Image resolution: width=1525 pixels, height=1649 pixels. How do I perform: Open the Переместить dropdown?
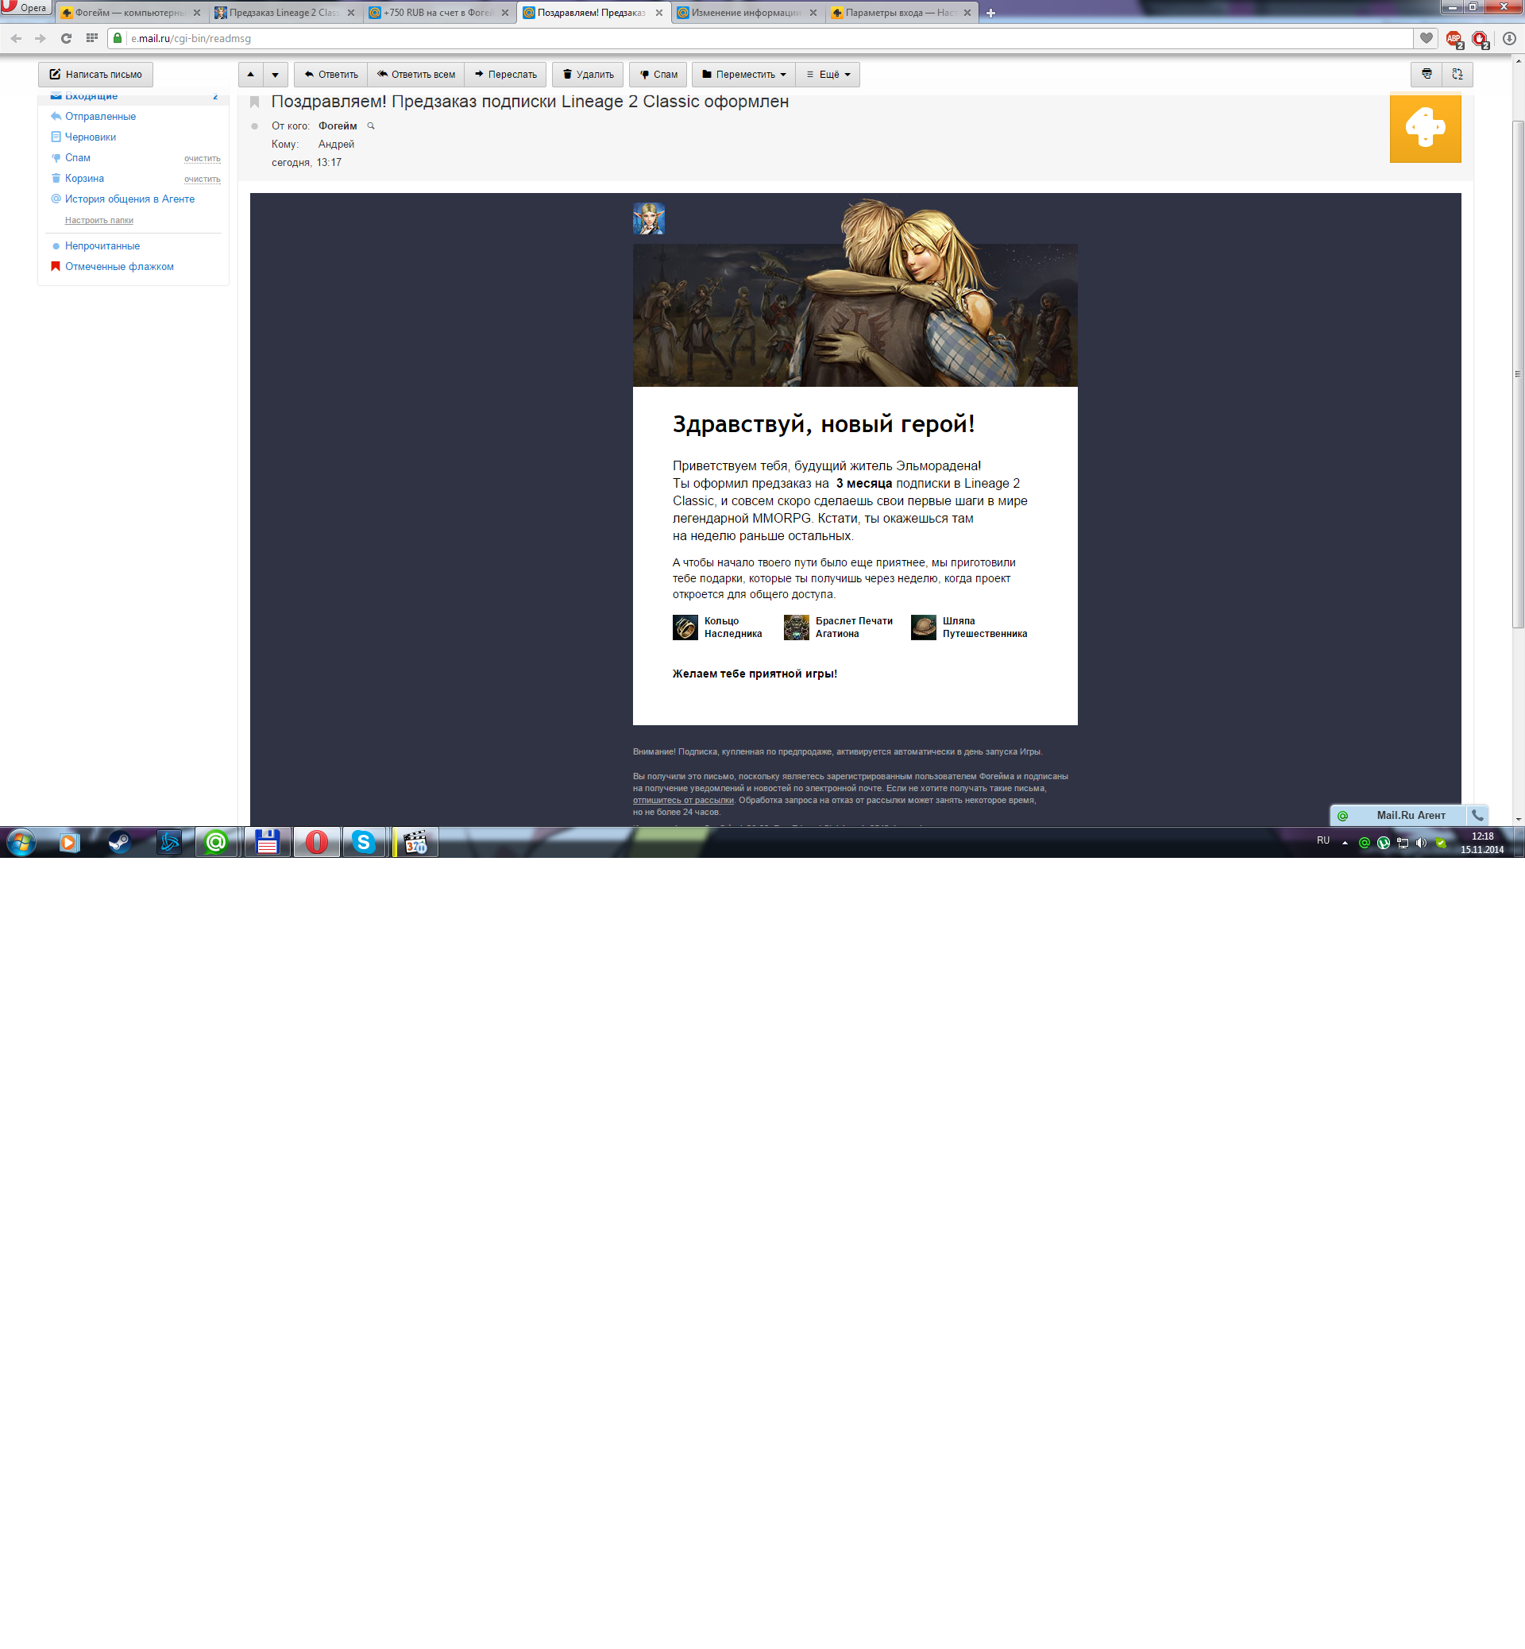tap(743, 75)
